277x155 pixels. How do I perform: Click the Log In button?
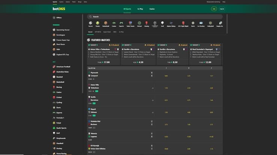click(222, 9)
